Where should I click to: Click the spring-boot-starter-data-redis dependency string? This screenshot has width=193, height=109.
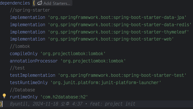119,25
